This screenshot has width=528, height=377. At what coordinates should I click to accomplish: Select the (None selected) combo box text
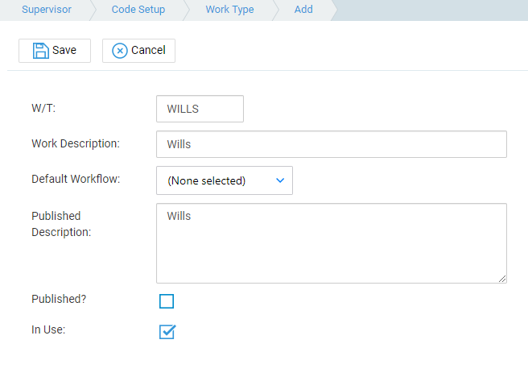coord(206,181)
